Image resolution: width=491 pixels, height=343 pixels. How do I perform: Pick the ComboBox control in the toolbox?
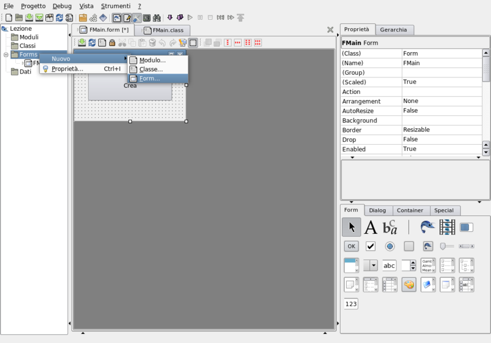[371, 266]
